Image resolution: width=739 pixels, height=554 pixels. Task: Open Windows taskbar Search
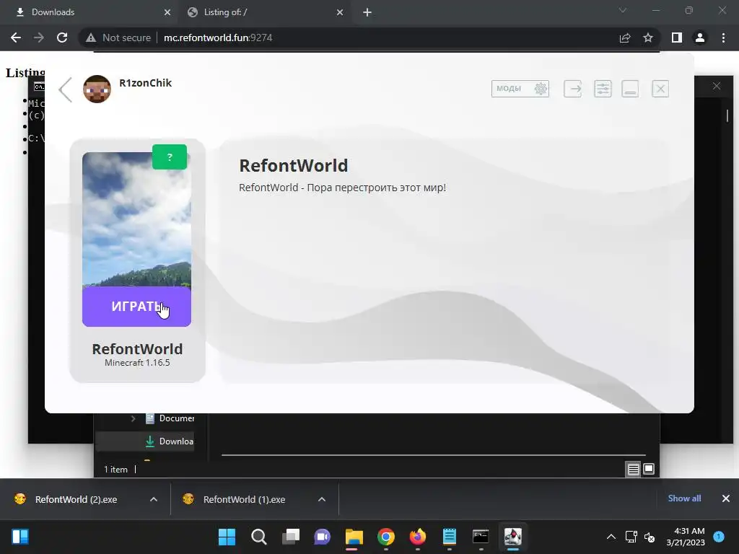pyautogui.click(x=259, y=537)
